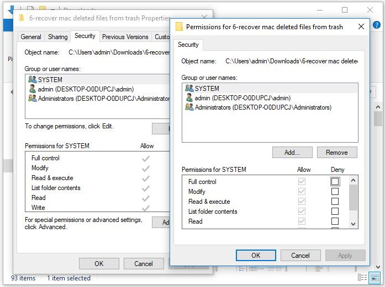Screen dimensions: 385x287
Task: Switch to large icons view in Explorer
Action: pos(375,278)
